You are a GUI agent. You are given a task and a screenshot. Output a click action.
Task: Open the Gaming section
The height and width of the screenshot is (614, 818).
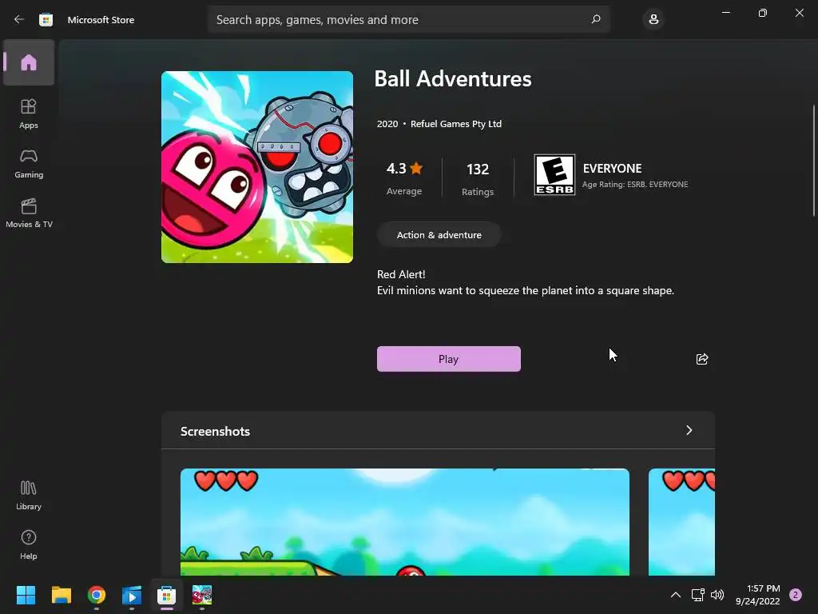tap(29, 163)
